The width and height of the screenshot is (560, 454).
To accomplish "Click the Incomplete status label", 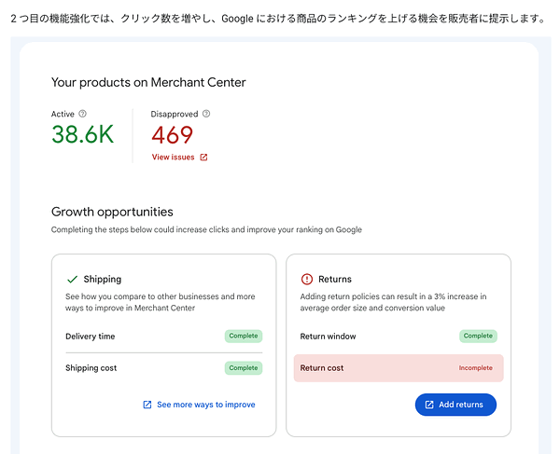I will [476, 368].
